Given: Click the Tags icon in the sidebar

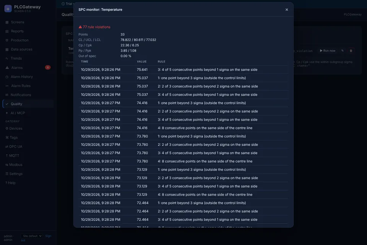Looking at the screenshot, I should pos(7,137).
